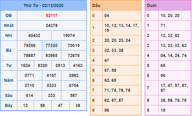Select Ba prize number 83965
This screenshot has width=192, height=116.
51,55
